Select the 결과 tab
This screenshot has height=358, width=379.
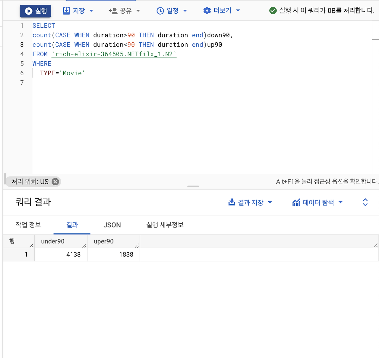(72, 225)
